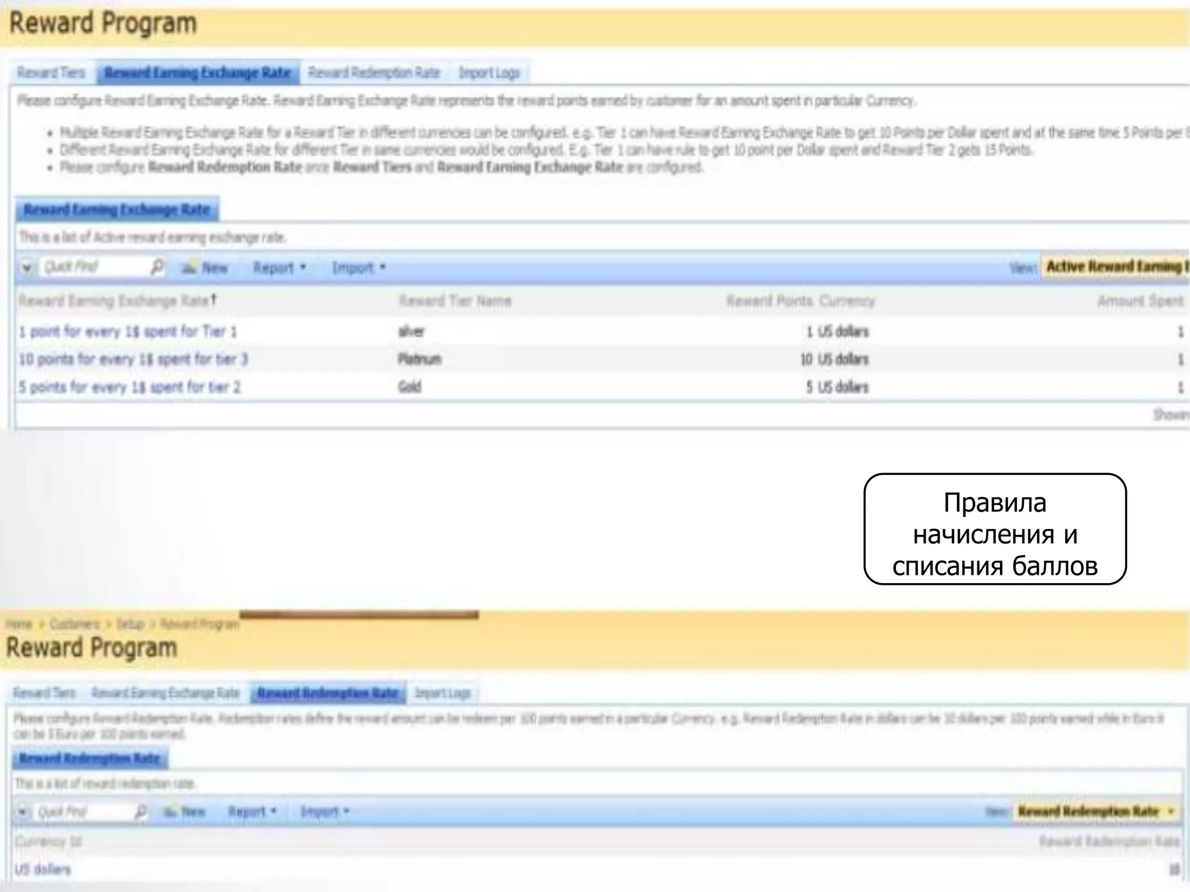Screen dimensions: 1190x892
Task: Click the New record icon in upper toolbar
Action: coord(189,267)
